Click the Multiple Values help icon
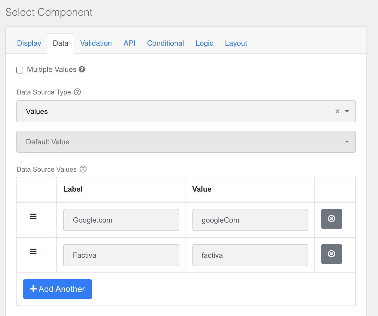The height and width of the screenshot is (316, 378). coord(82,69)
